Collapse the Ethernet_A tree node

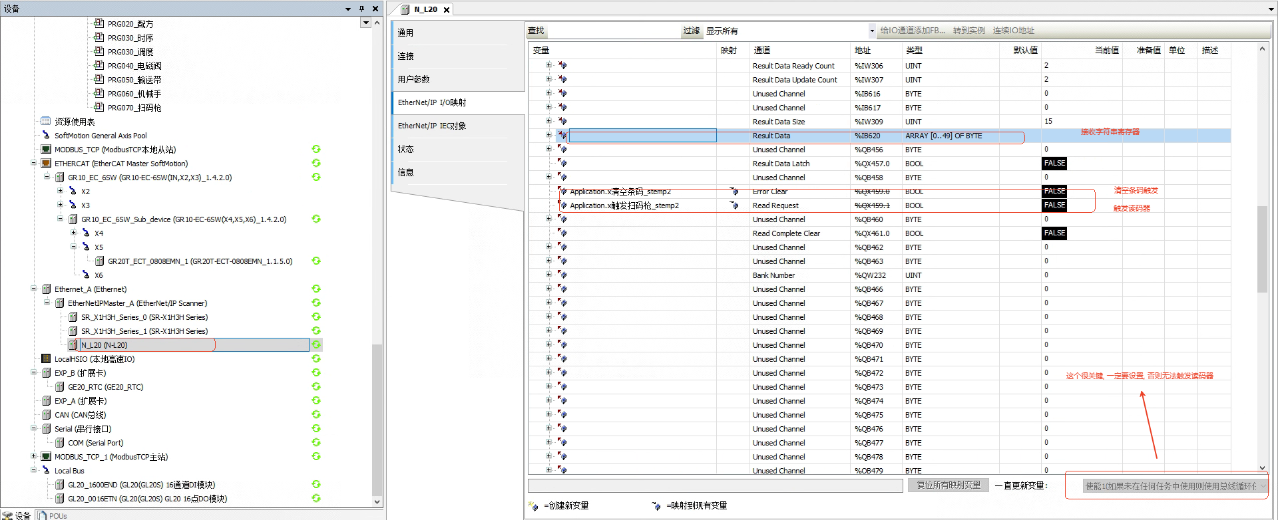tap(33, 288)
